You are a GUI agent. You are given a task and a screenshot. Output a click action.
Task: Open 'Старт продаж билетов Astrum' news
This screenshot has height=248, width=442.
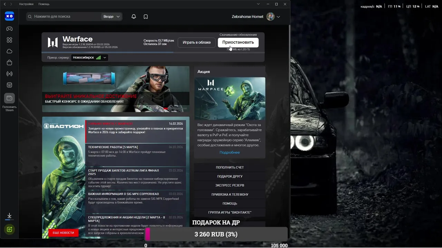point(135,178)
